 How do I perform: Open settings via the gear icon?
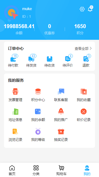pos(82,9)
